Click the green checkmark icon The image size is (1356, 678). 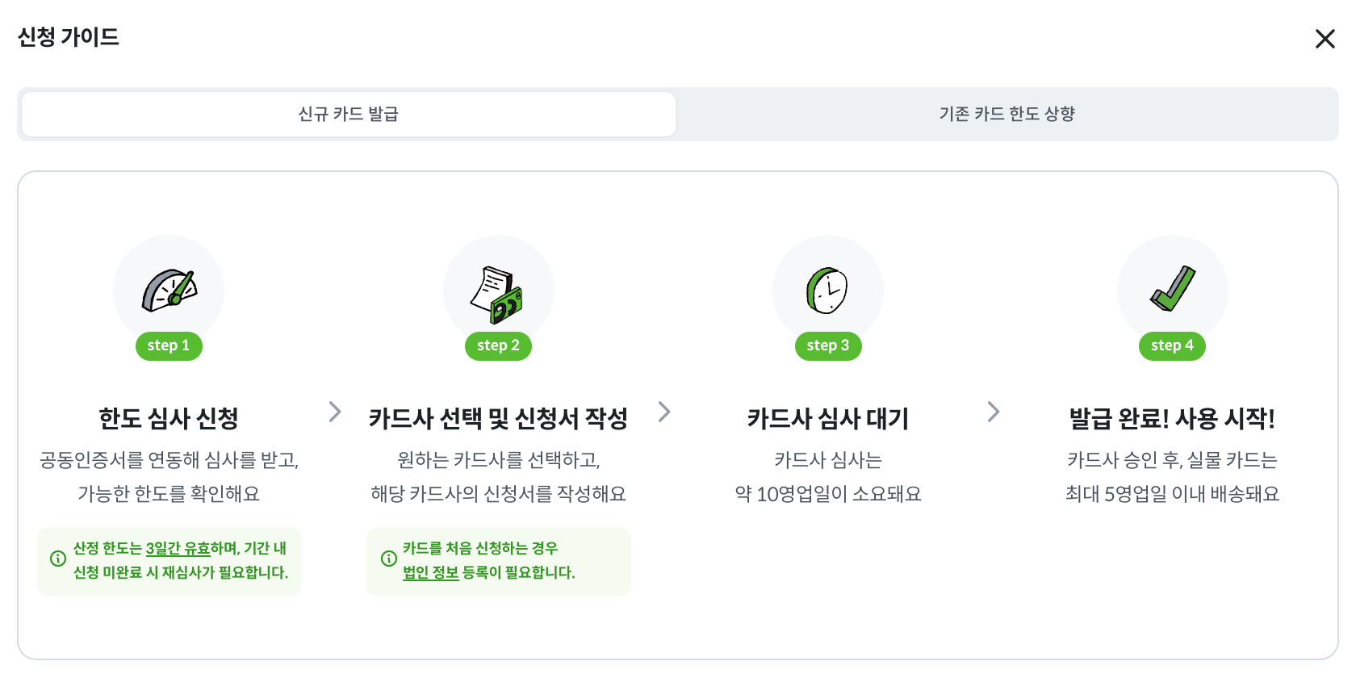[x=1172, y=288]
